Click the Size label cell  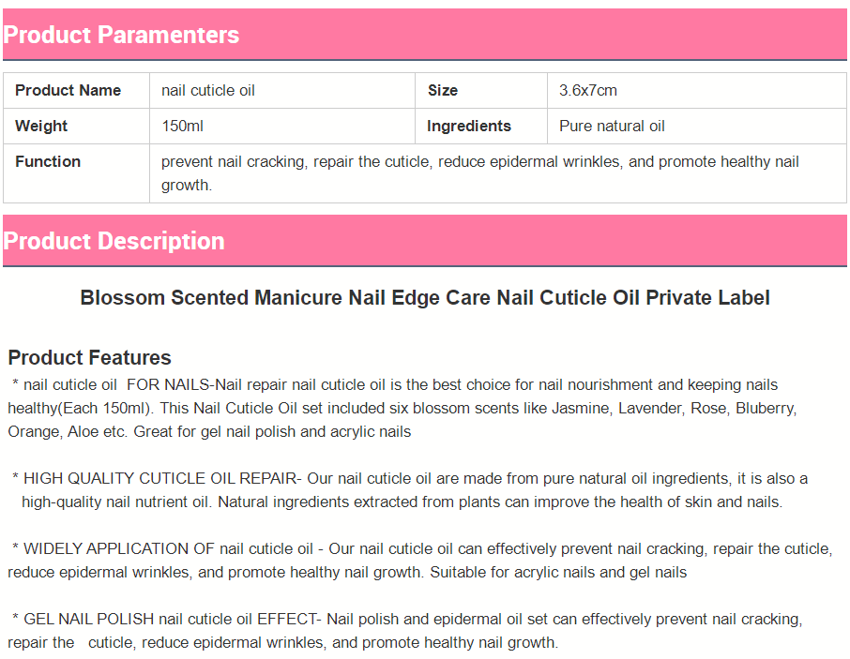point(443,91)
